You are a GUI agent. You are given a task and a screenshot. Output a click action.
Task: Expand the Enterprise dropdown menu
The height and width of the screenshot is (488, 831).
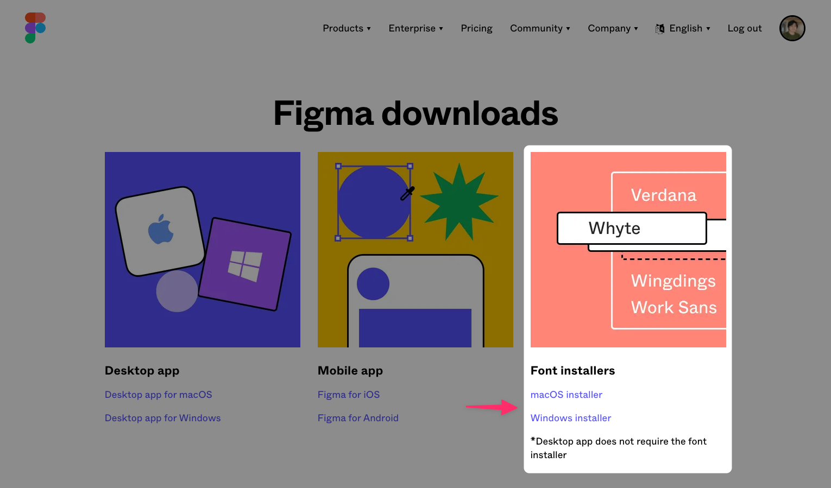415,28
